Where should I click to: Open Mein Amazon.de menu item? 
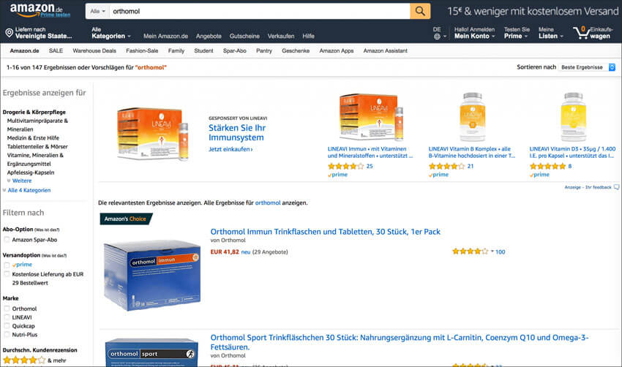pyautogui.click(x=165, y=36)
